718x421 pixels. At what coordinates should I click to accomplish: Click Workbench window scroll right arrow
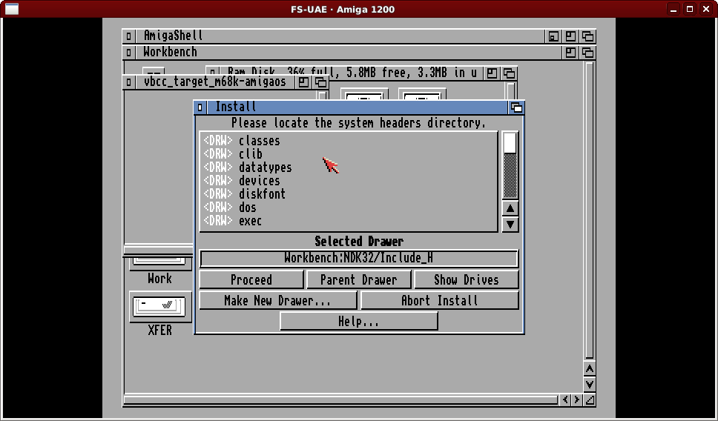[x=577, y=400]
